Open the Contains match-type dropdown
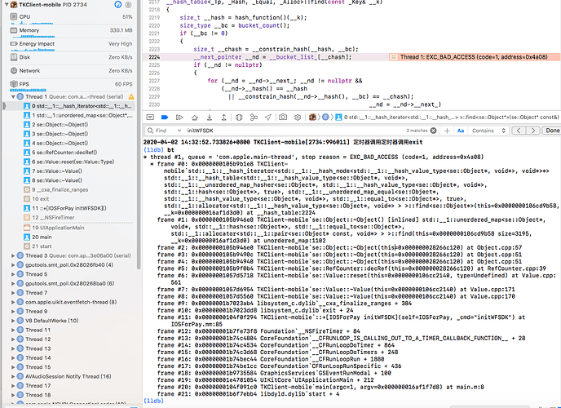The image size is (561, 408). (x=488, y=131)
